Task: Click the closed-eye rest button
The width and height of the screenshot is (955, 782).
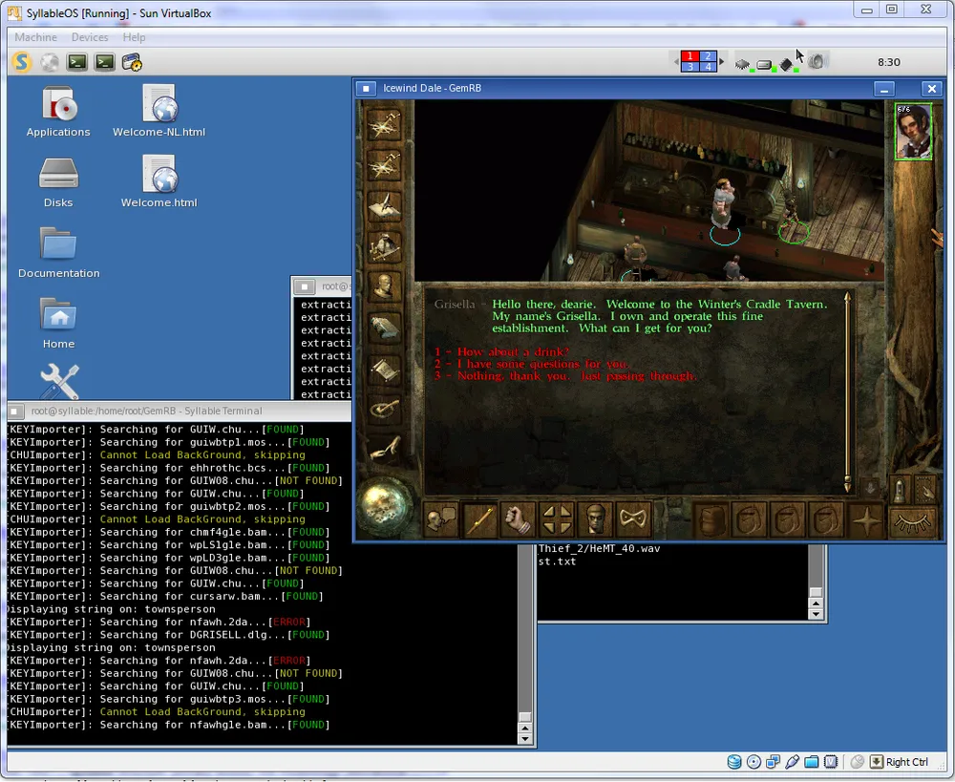Action: pos(912,522)
